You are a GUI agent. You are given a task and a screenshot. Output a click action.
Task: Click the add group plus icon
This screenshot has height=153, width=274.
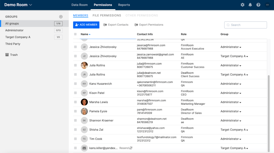click(61, 17)
